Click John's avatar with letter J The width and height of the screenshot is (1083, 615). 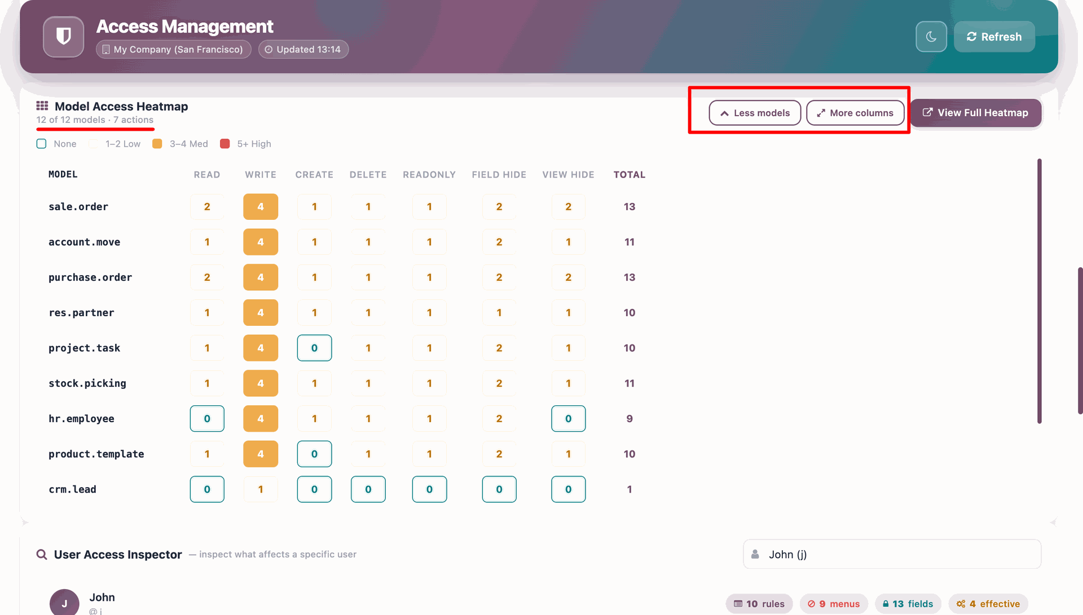click(64, 603)
